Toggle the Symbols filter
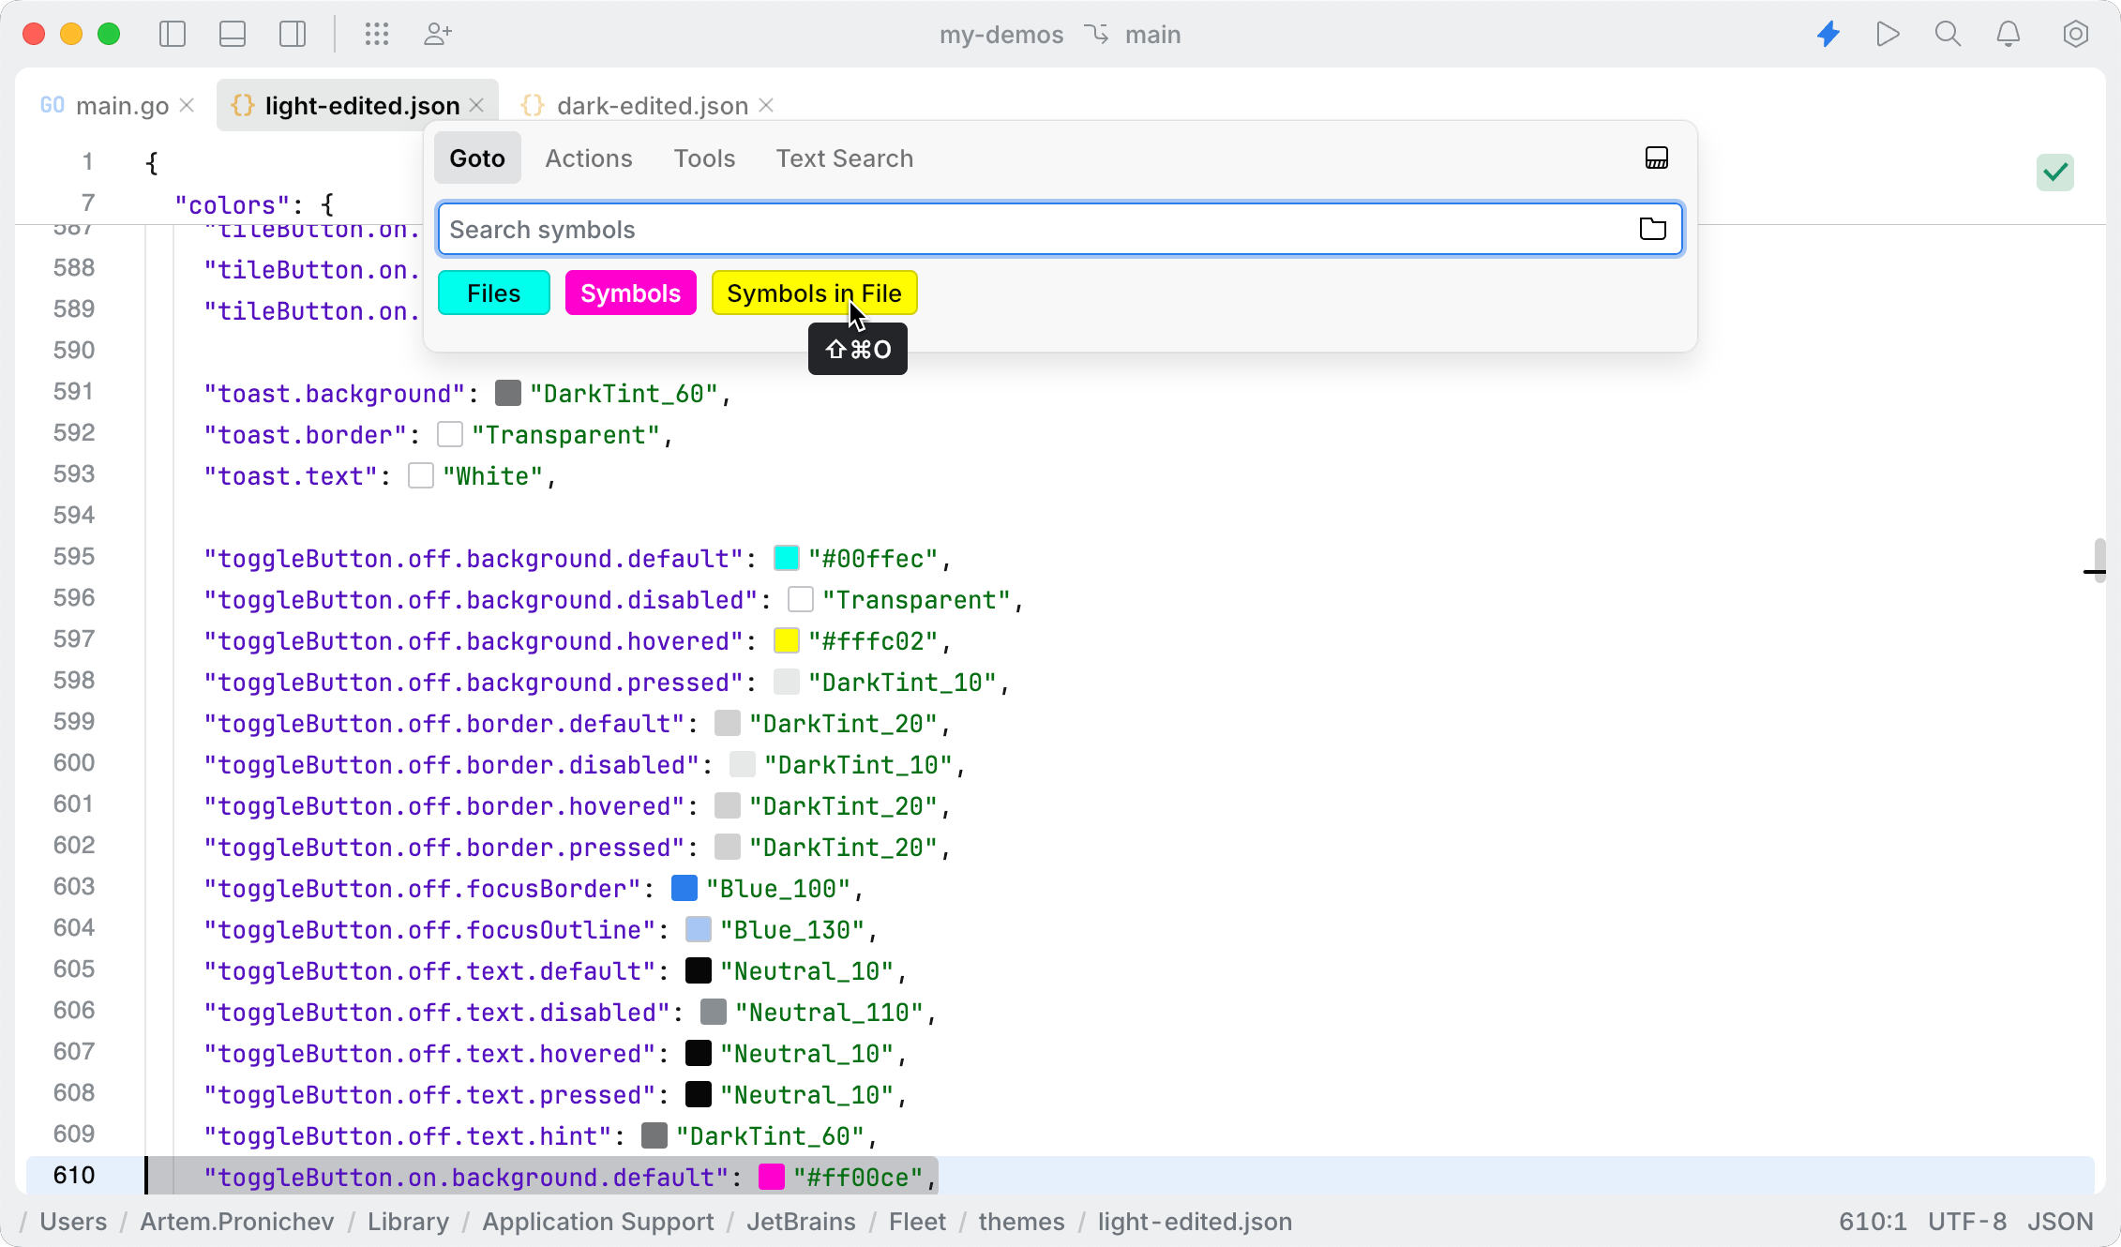The image size is (2121, 1247). [630, 293]
